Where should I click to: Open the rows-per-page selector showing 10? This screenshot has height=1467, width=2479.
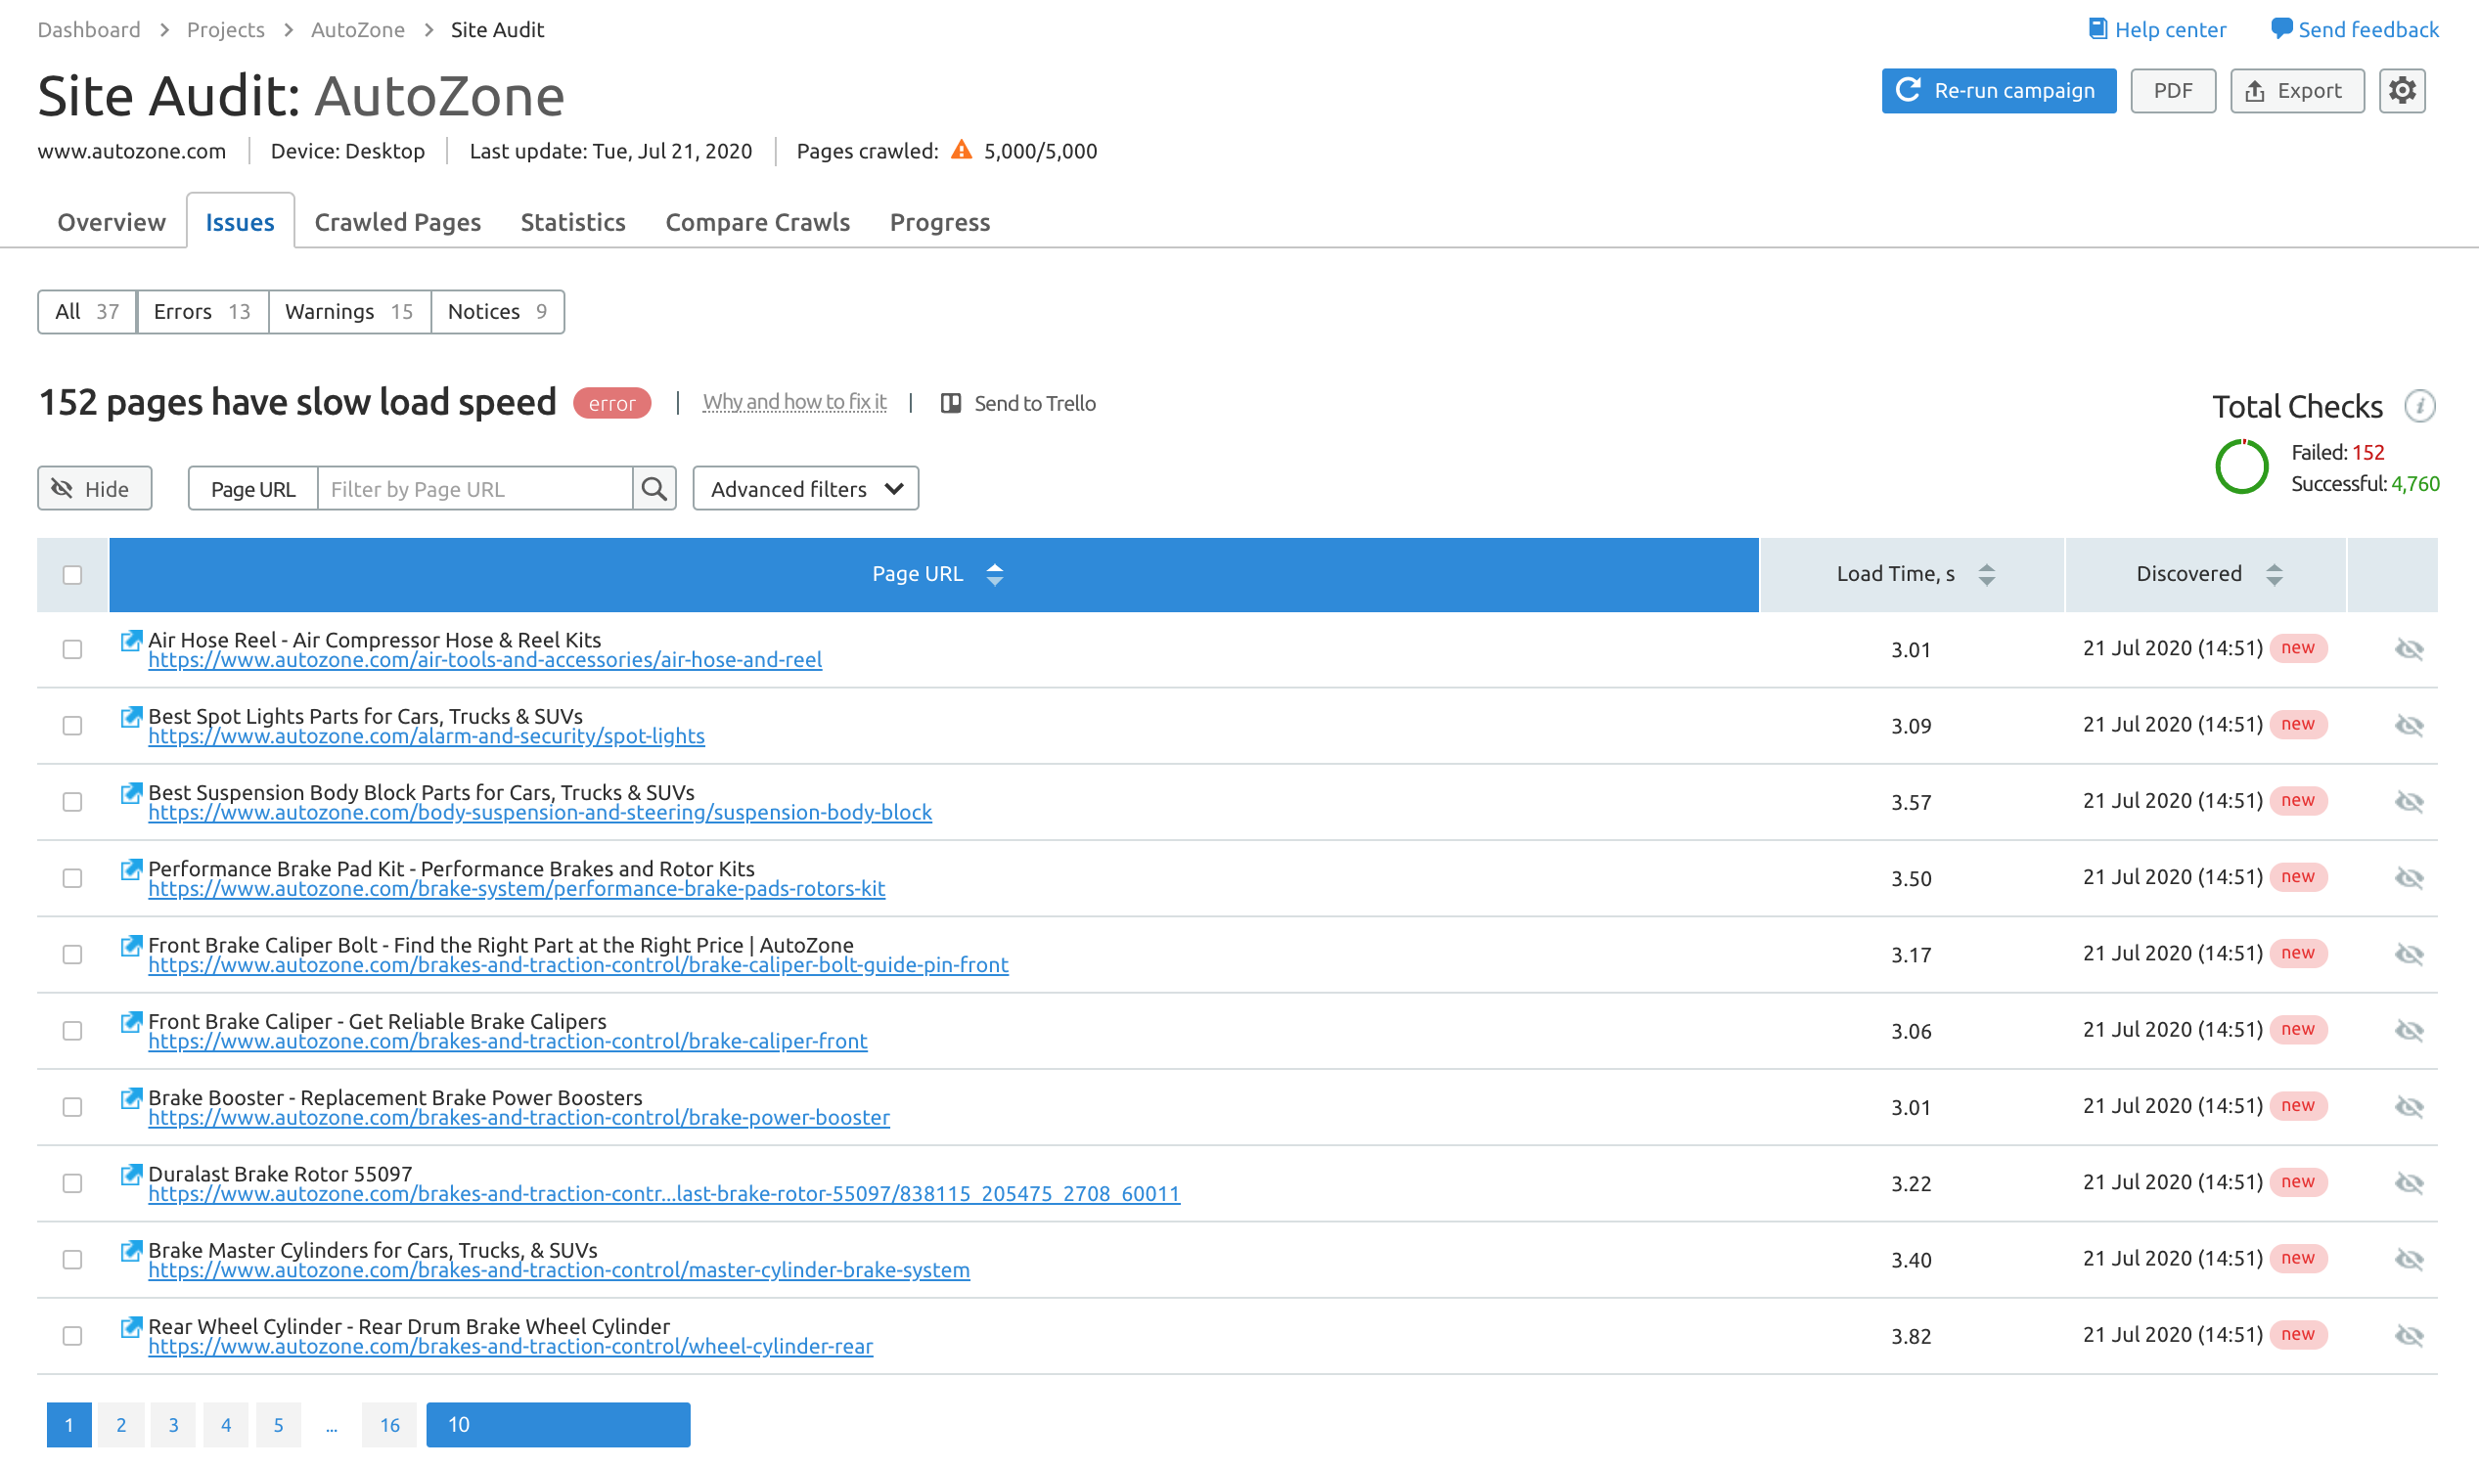tap(558, 1425)
